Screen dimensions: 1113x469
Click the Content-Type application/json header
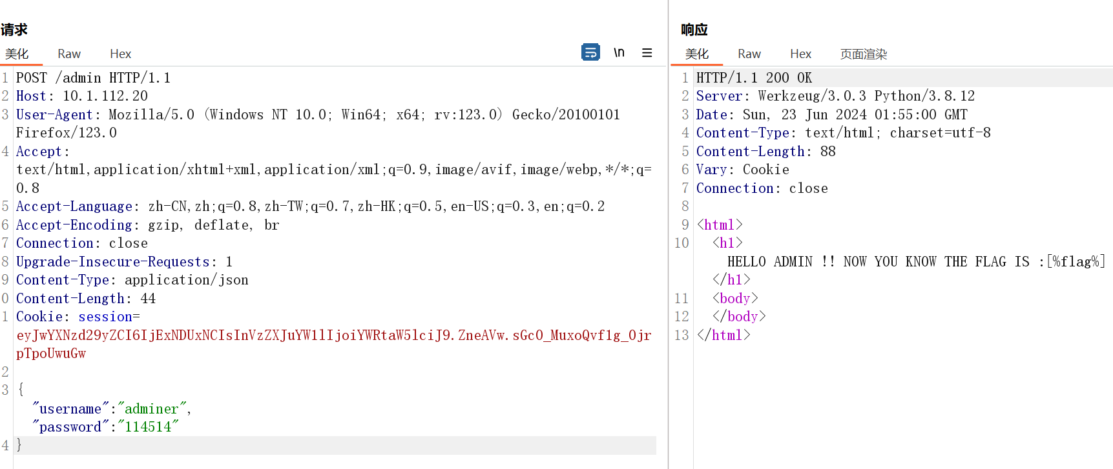132,280
